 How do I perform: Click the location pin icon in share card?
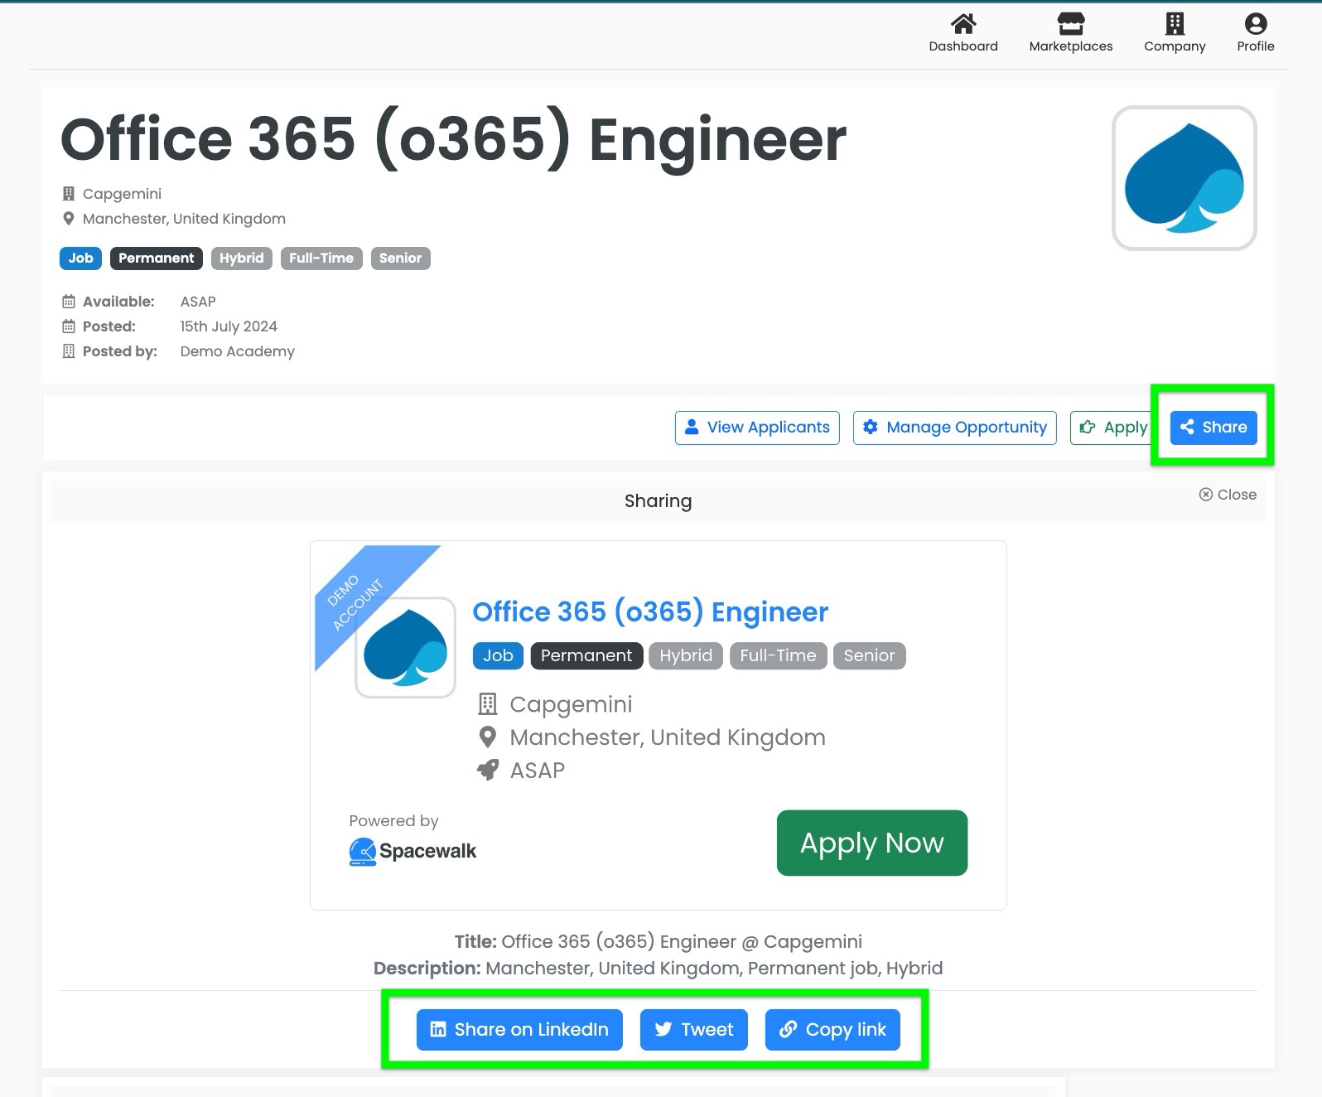(x=488, y=737)
